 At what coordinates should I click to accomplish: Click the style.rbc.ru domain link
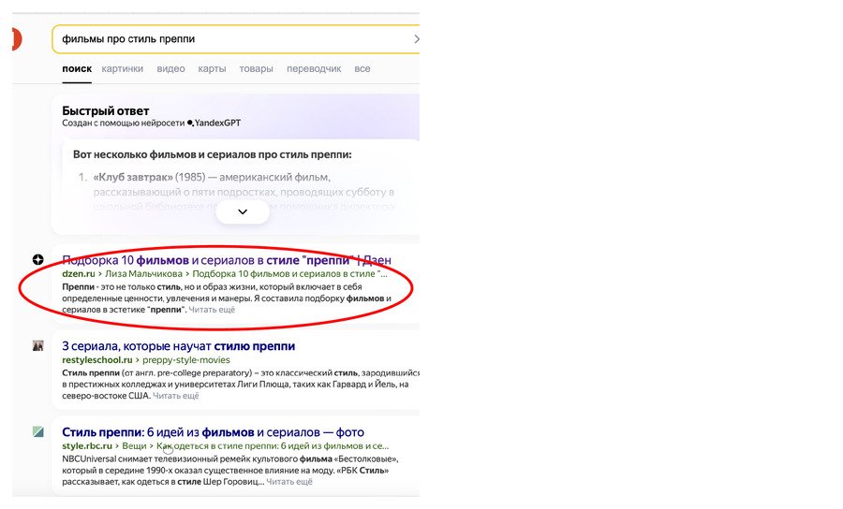point(87,445)
